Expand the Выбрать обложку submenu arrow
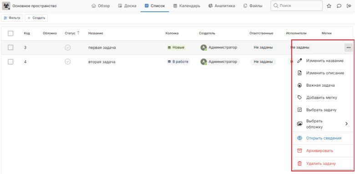The image size is (355, 174). (x=346, y=124)
